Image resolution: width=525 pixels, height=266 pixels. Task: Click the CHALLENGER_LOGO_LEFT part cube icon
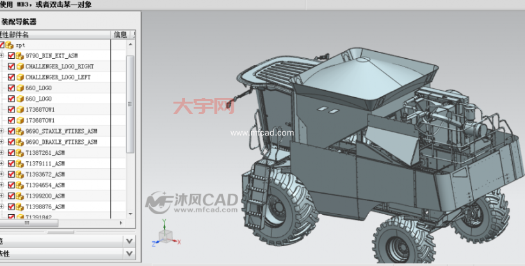tap(20, 77)
